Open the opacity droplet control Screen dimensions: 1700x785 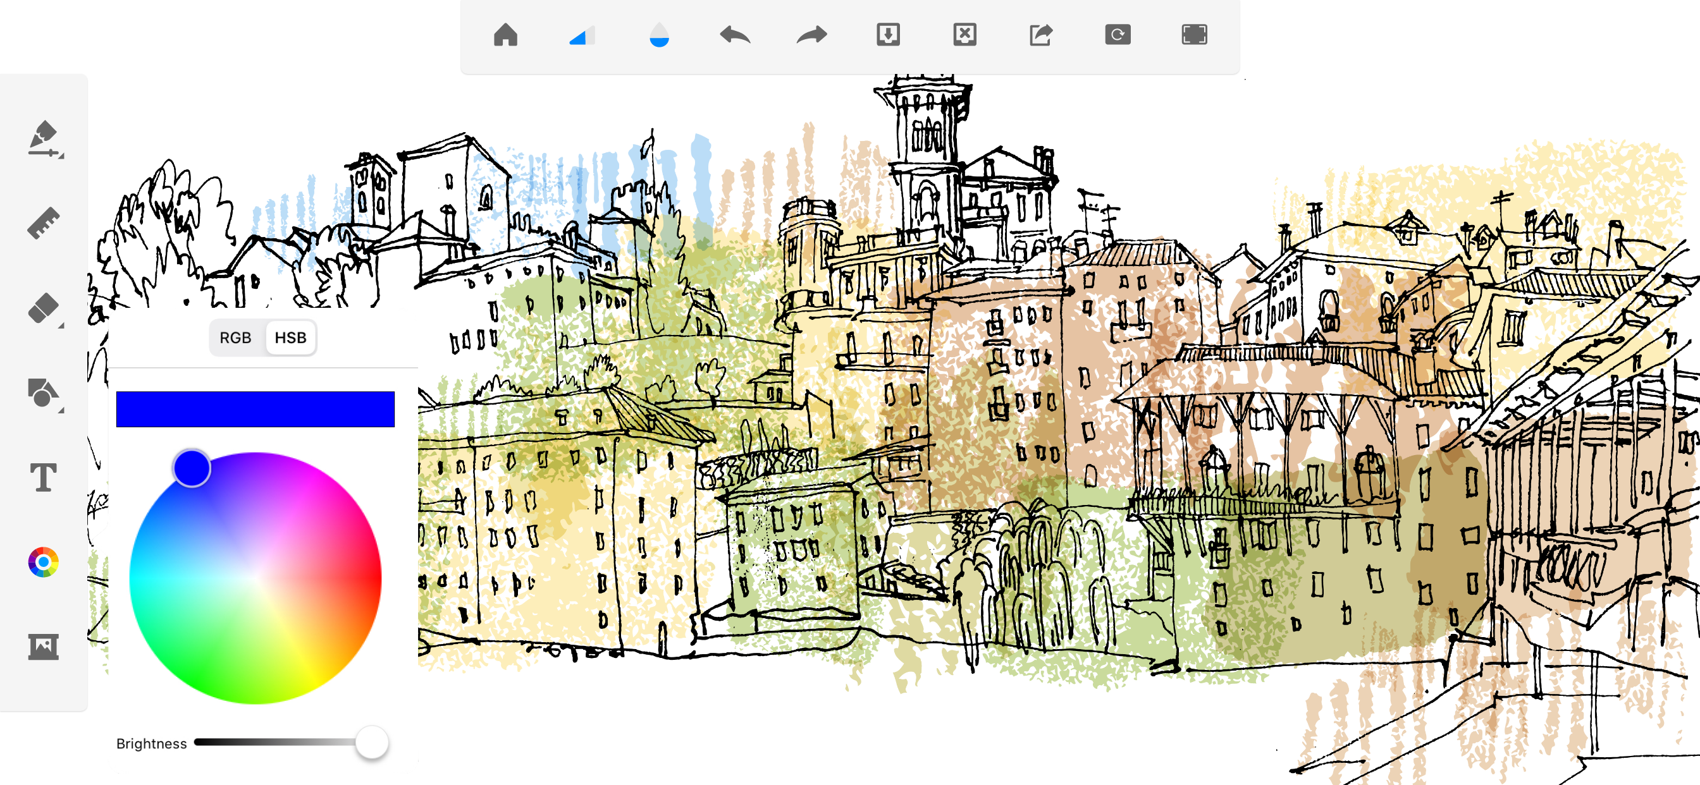coord(658,34)
